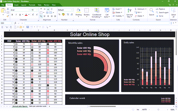178x111 pixels.
Task: Click the cell reference box showing Q53
Action: 5,23
